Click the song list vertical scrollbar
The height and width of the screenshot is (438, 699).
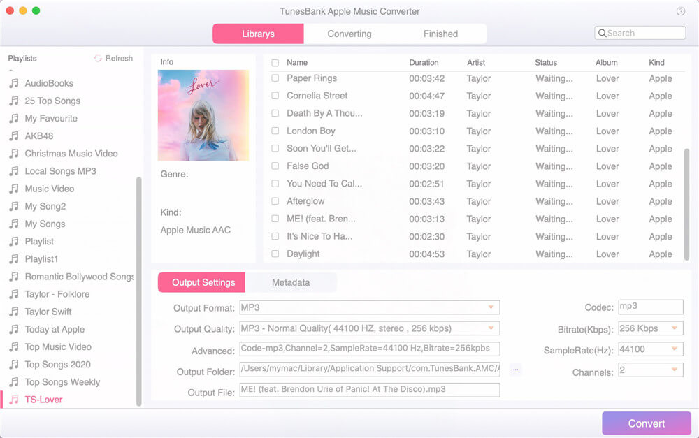click(686, 204)
